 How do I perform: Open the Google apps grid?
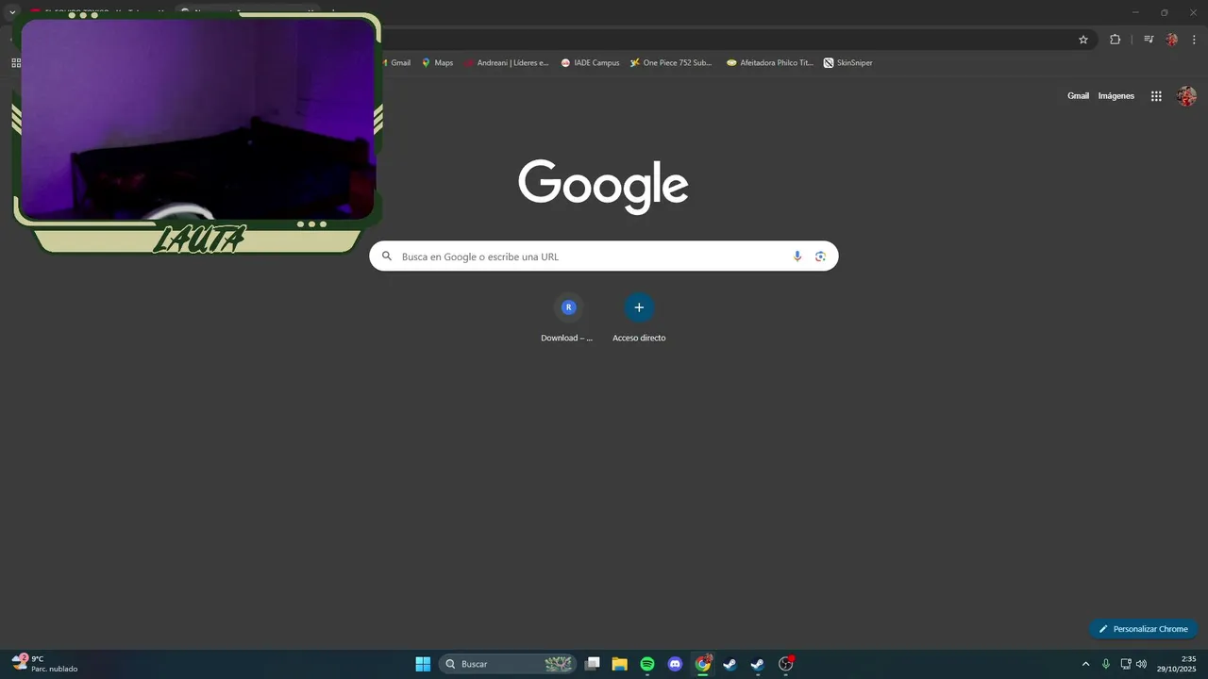point(1156,96)
